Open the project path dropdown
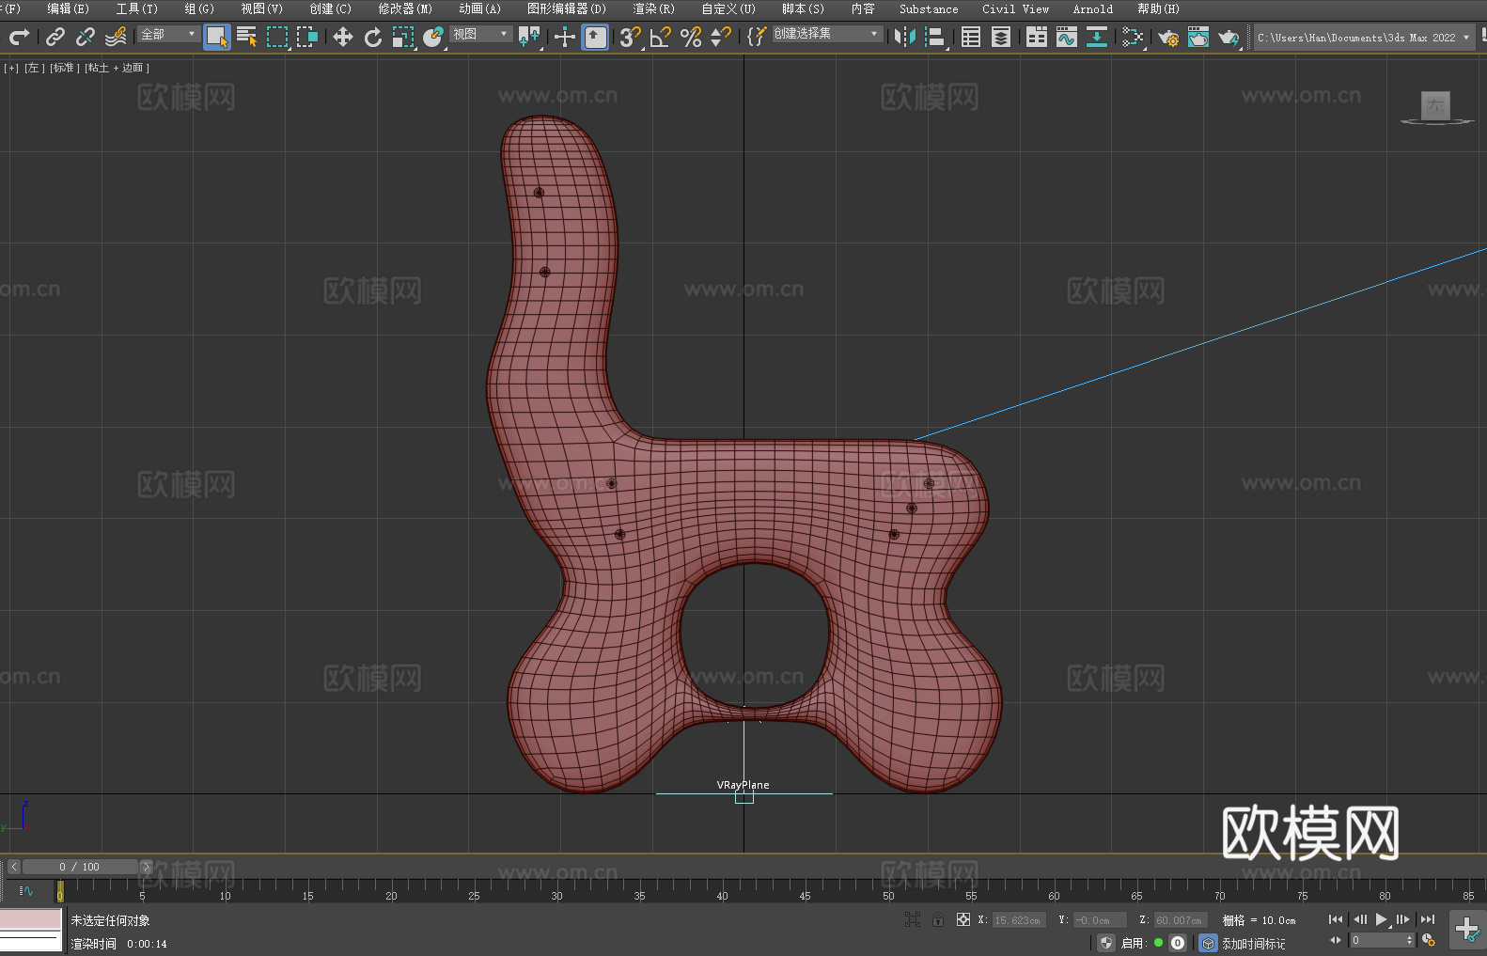The image size is (1487, 956). coord(1465,38)
